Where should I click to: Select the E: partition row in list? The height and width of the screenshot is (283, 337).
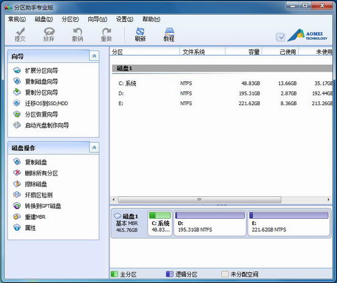click(x=222, y=103)
